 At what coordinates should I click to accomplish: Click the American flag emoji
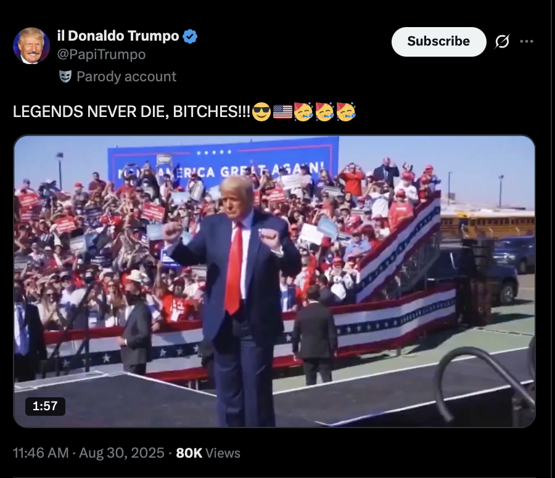283,111
